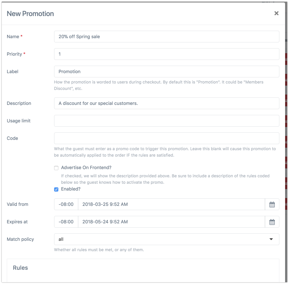Viewport: 289px width, 284px height.
Task: Close the New Promotion dialog
Action: click(276, 13)
